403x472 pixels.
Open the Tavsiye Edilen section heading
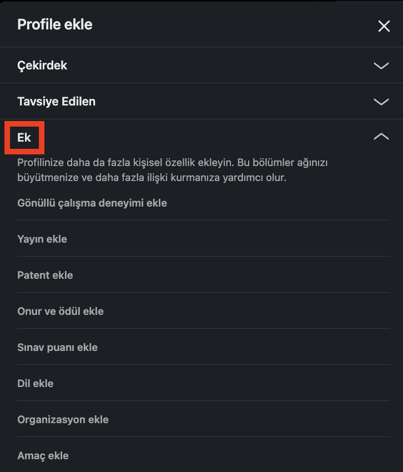pyautogui.click(x=56, y=102)
